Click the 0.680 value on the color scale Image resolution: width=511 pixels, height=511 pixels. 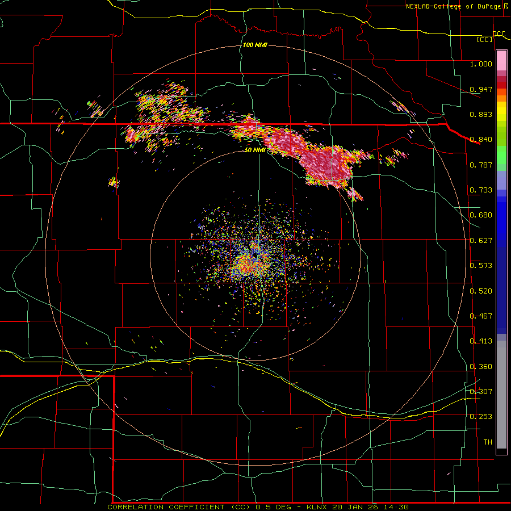(x=481, y=215)
